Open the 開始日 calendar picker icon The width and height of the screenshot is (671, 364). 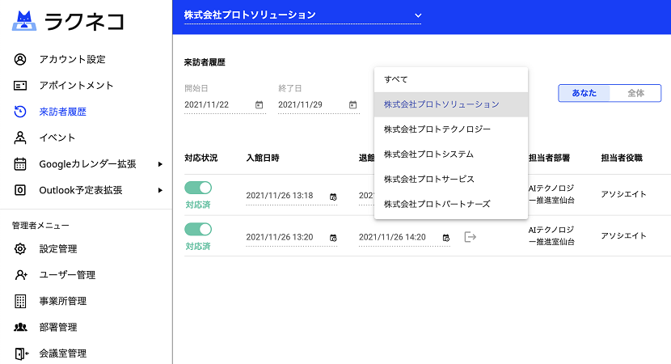pos(259,105)
